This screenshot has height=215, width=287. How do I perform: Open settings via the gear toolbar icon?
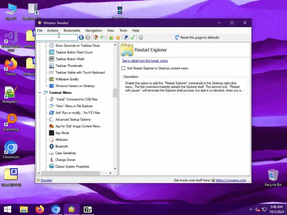point(141,38)
